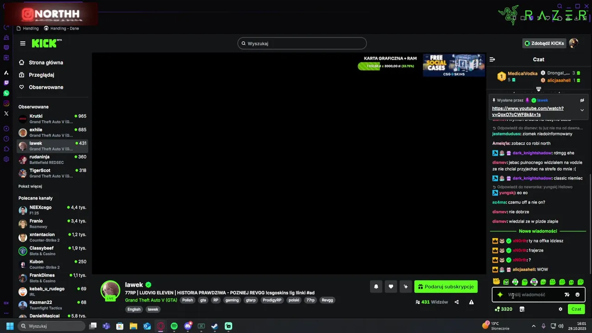Open NEEXcsgo recommended channel
The width and height of the screenshot is (592, 333).
pos(53,210)
